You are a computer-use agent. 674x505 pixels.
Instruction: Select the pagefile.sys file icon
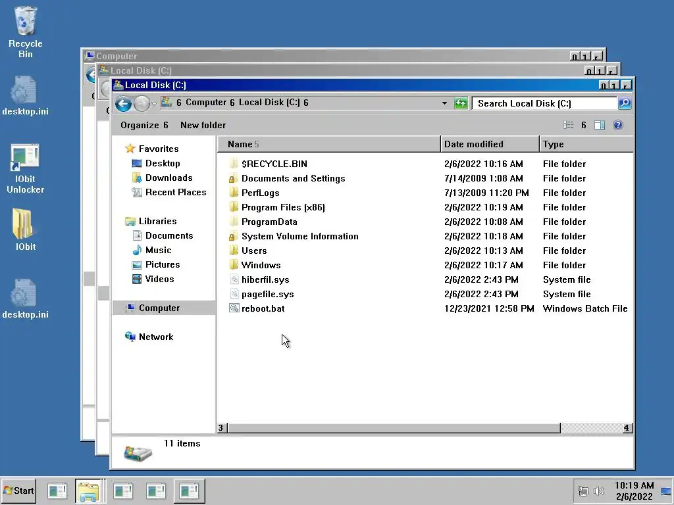[234, 294]
